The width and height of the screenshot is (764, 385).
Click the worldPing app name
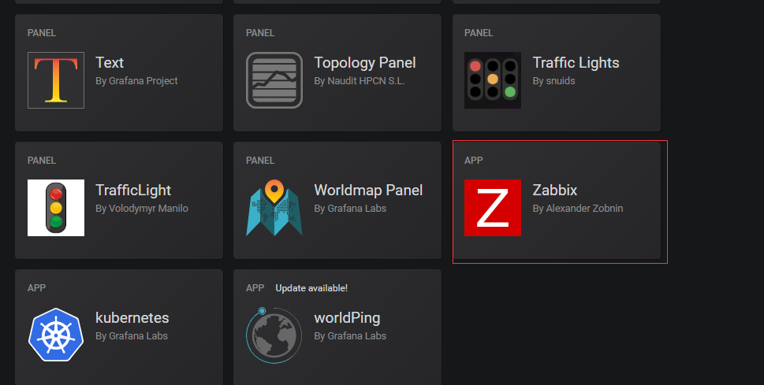click(347, 318)
